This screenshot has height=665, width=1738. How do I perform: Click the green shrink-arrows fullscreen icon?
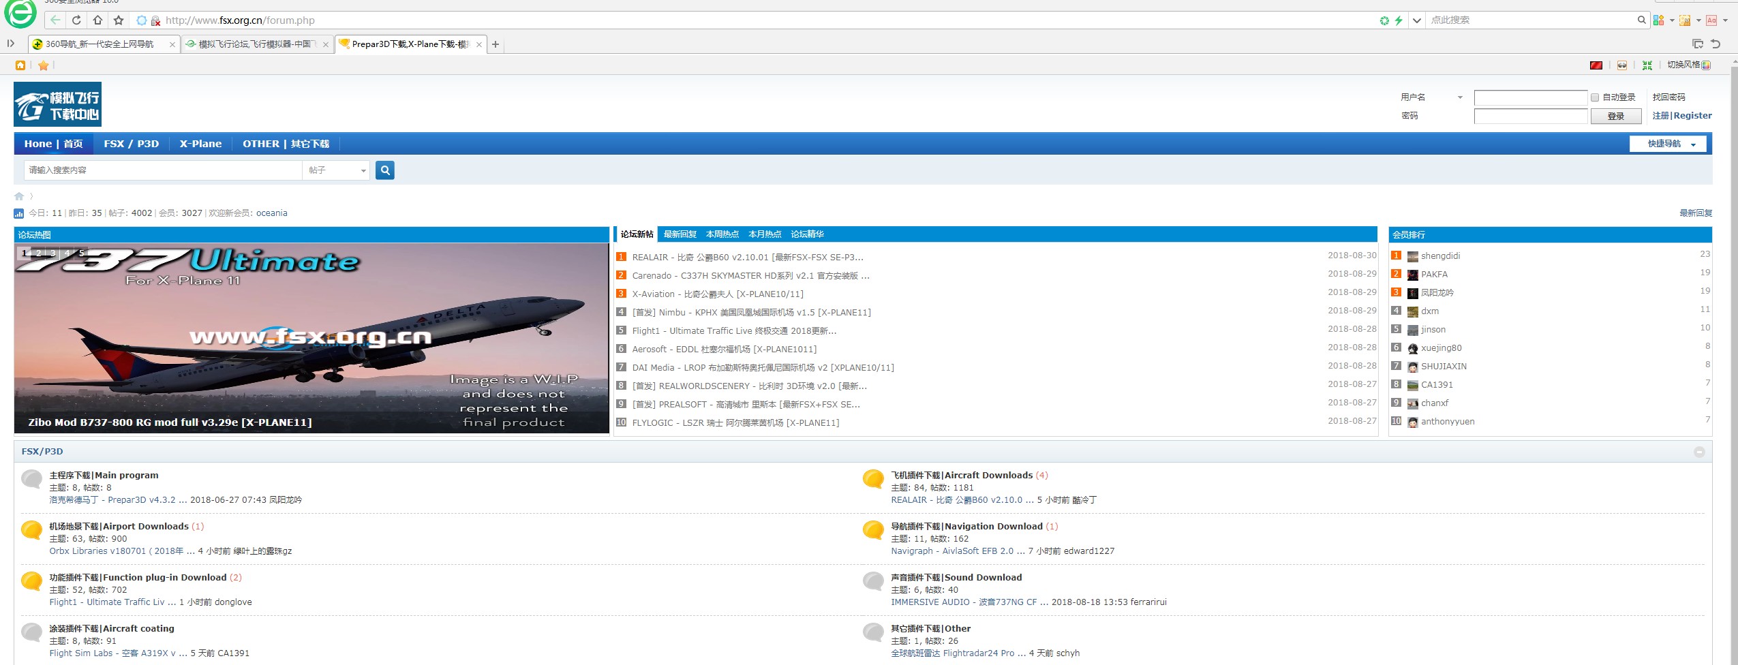click(1647, 65)
